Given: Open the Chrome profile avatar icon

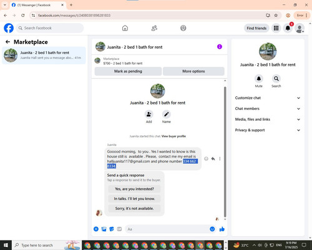Looking at the screenshot, I should [x=288, y=15].
